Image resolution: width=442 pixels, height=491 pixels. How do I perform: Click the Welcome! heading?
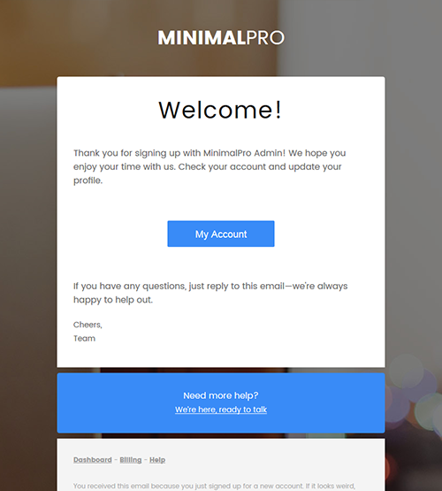(220, 110)
